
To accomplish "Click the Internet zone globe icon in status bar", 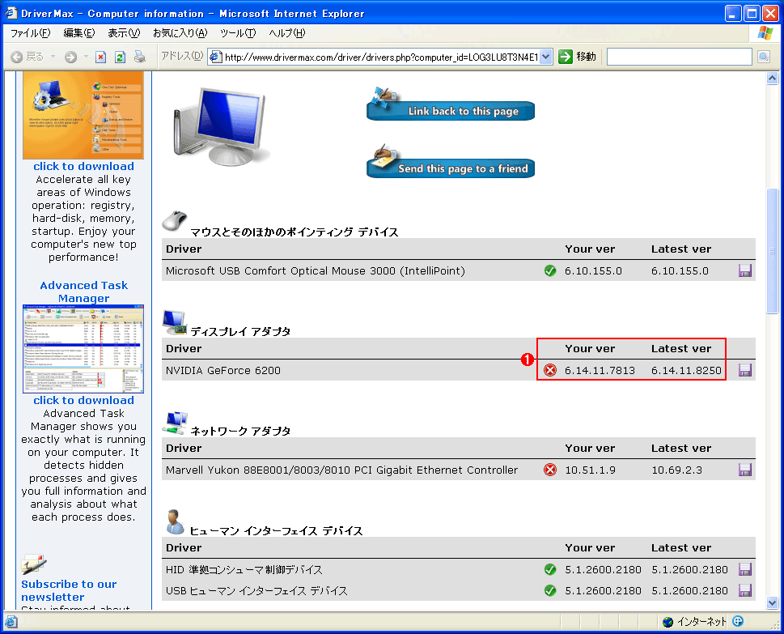I will coord(668,622).
